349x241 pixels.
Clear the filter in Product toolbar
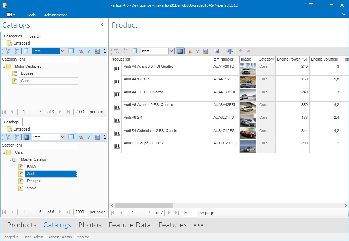190,51
